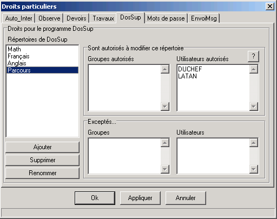Click down arrow of Utilisateurs autorisés list

254,107
